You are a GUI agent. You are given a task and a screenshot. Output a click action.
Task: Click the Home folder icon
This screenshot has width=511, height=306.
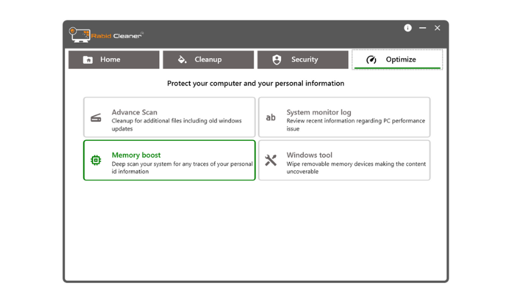[x=88, y=60]
